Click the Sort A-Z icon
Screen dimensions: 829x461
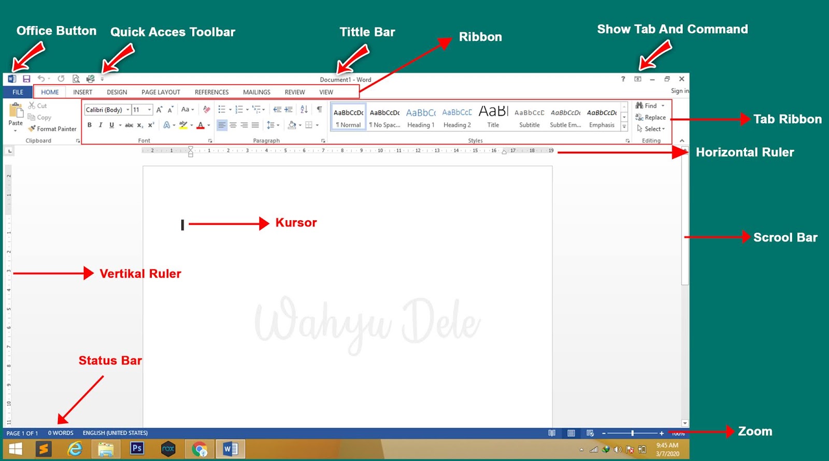coord(304,110)
